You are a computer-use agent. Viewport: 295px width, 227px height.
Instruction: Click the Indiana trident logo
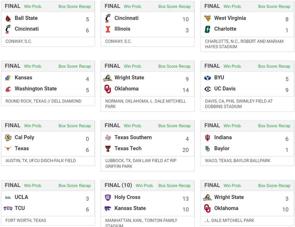[x=208, y=138]
